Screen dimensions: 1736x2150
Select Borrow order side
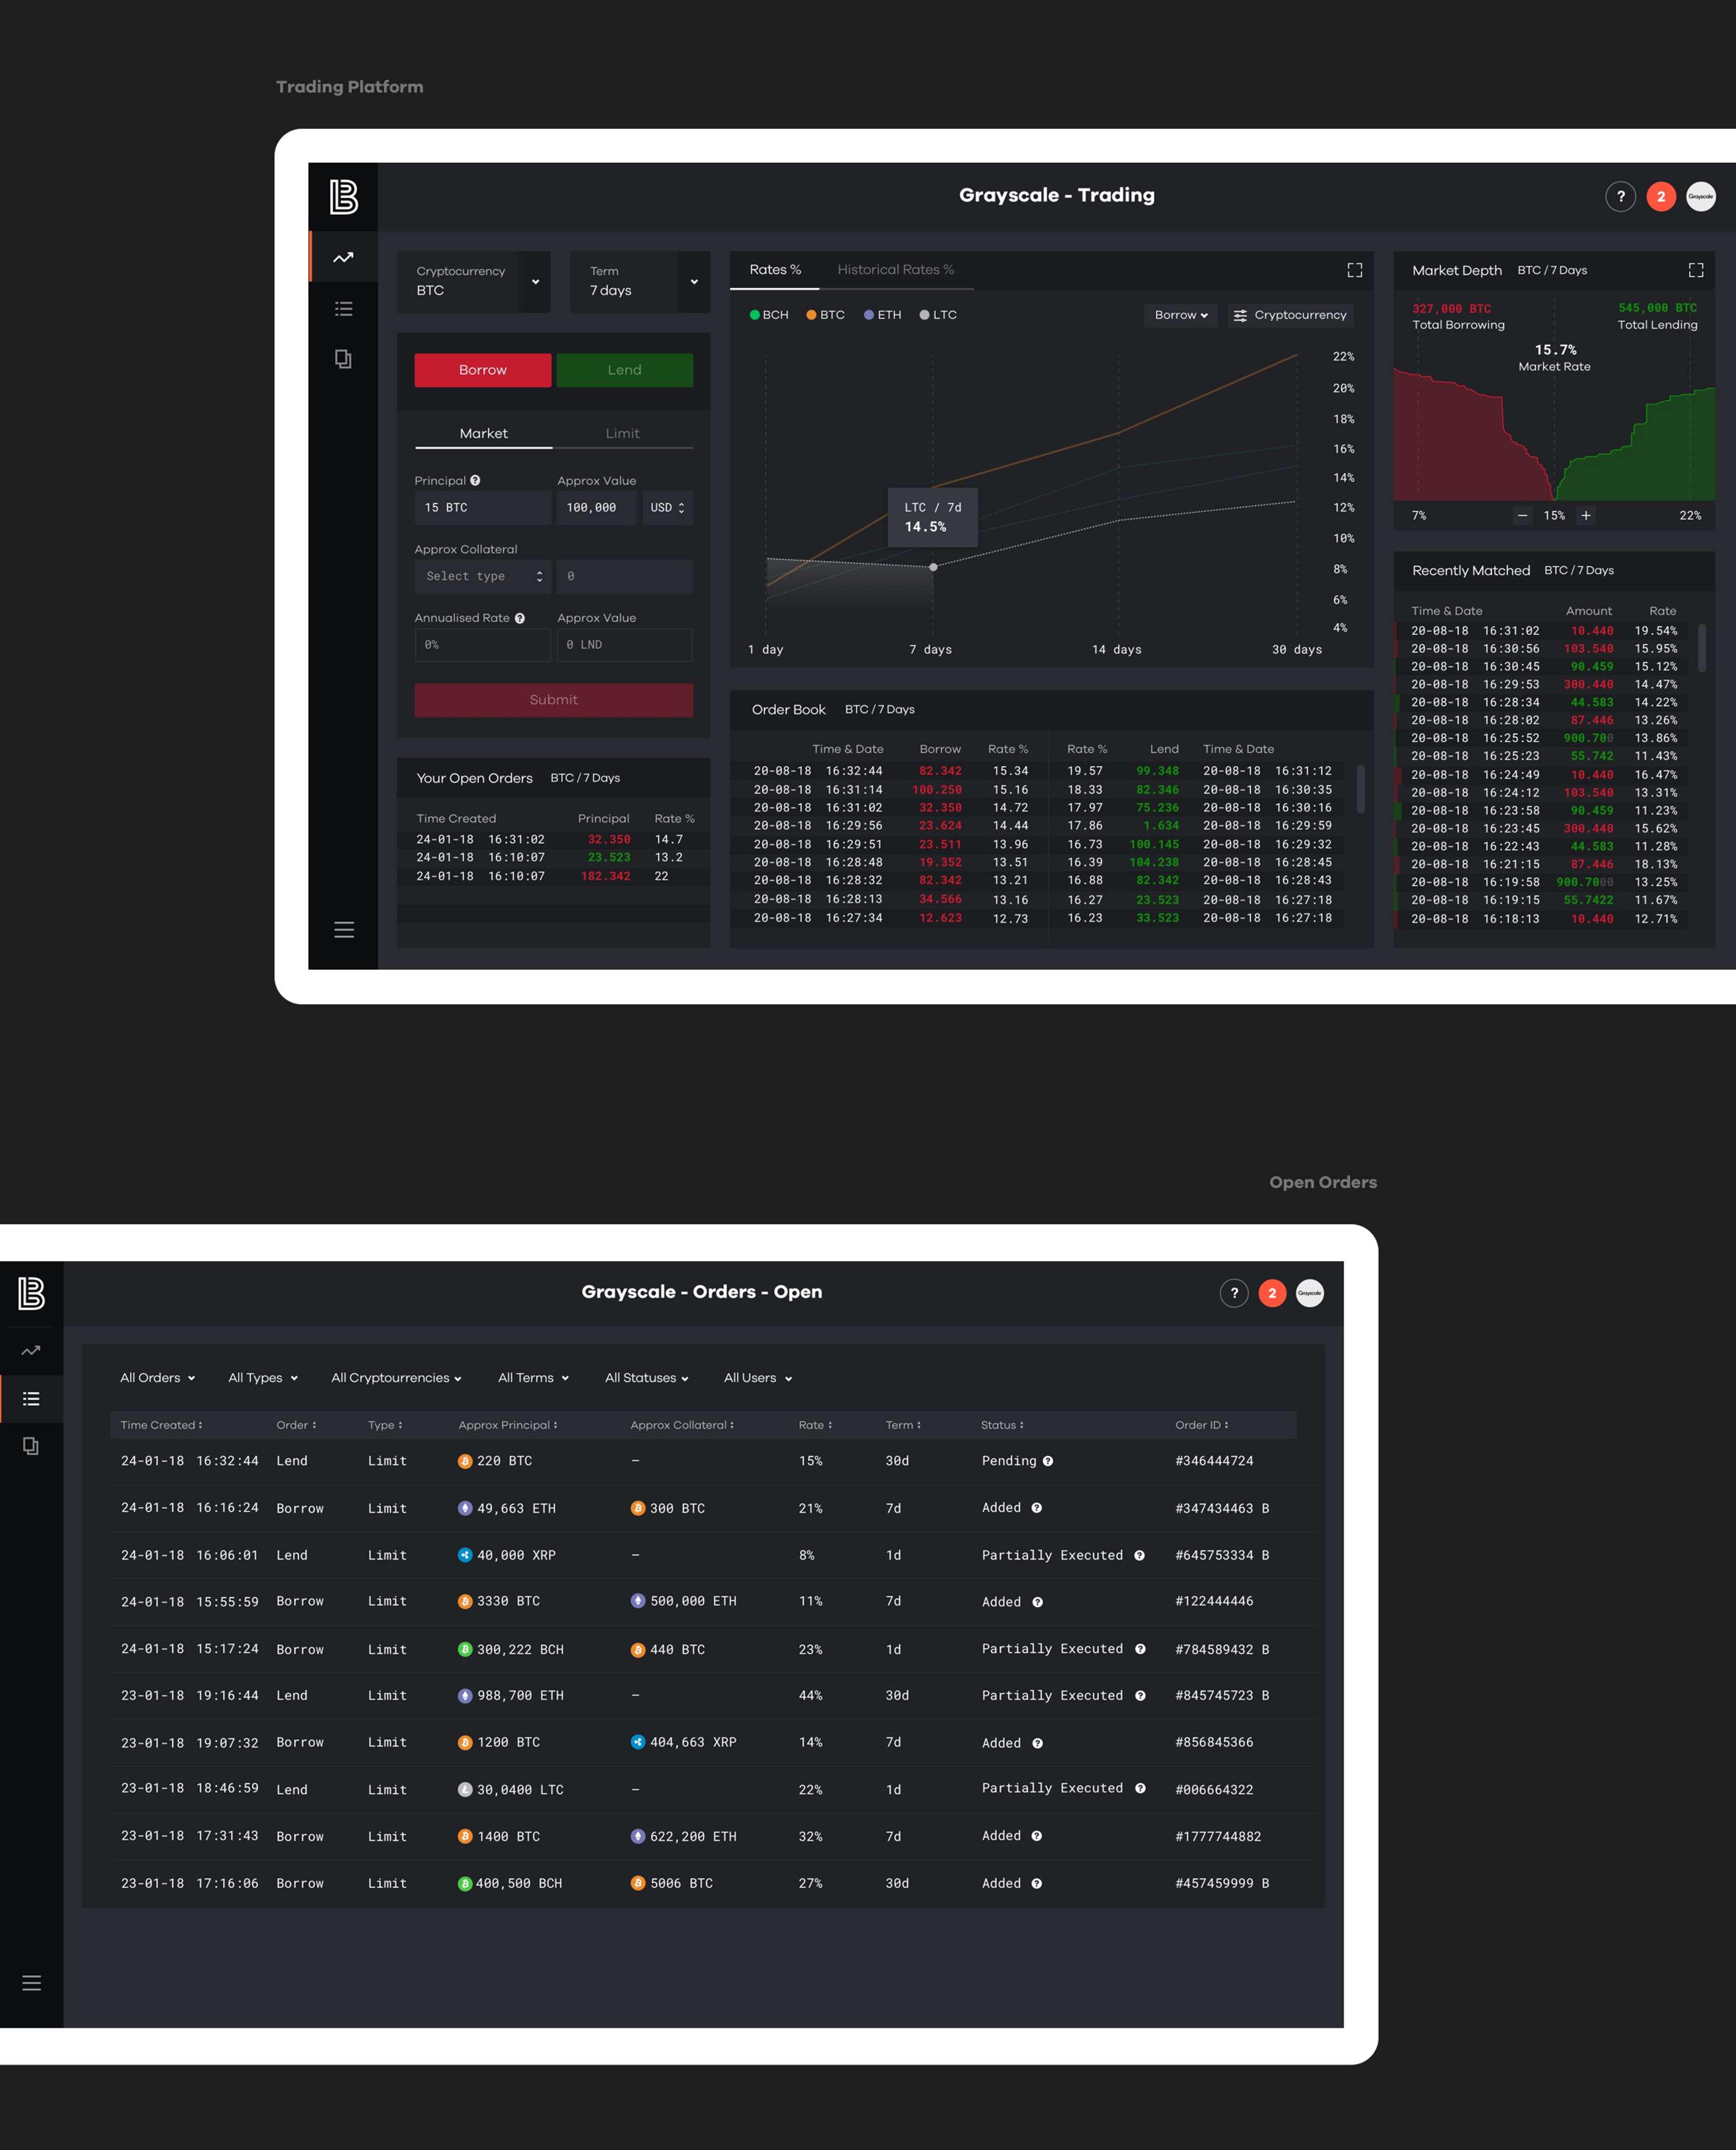pos(483,370)
